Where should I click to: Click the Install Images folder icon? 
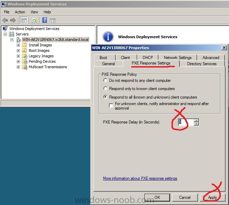[24, 45]
